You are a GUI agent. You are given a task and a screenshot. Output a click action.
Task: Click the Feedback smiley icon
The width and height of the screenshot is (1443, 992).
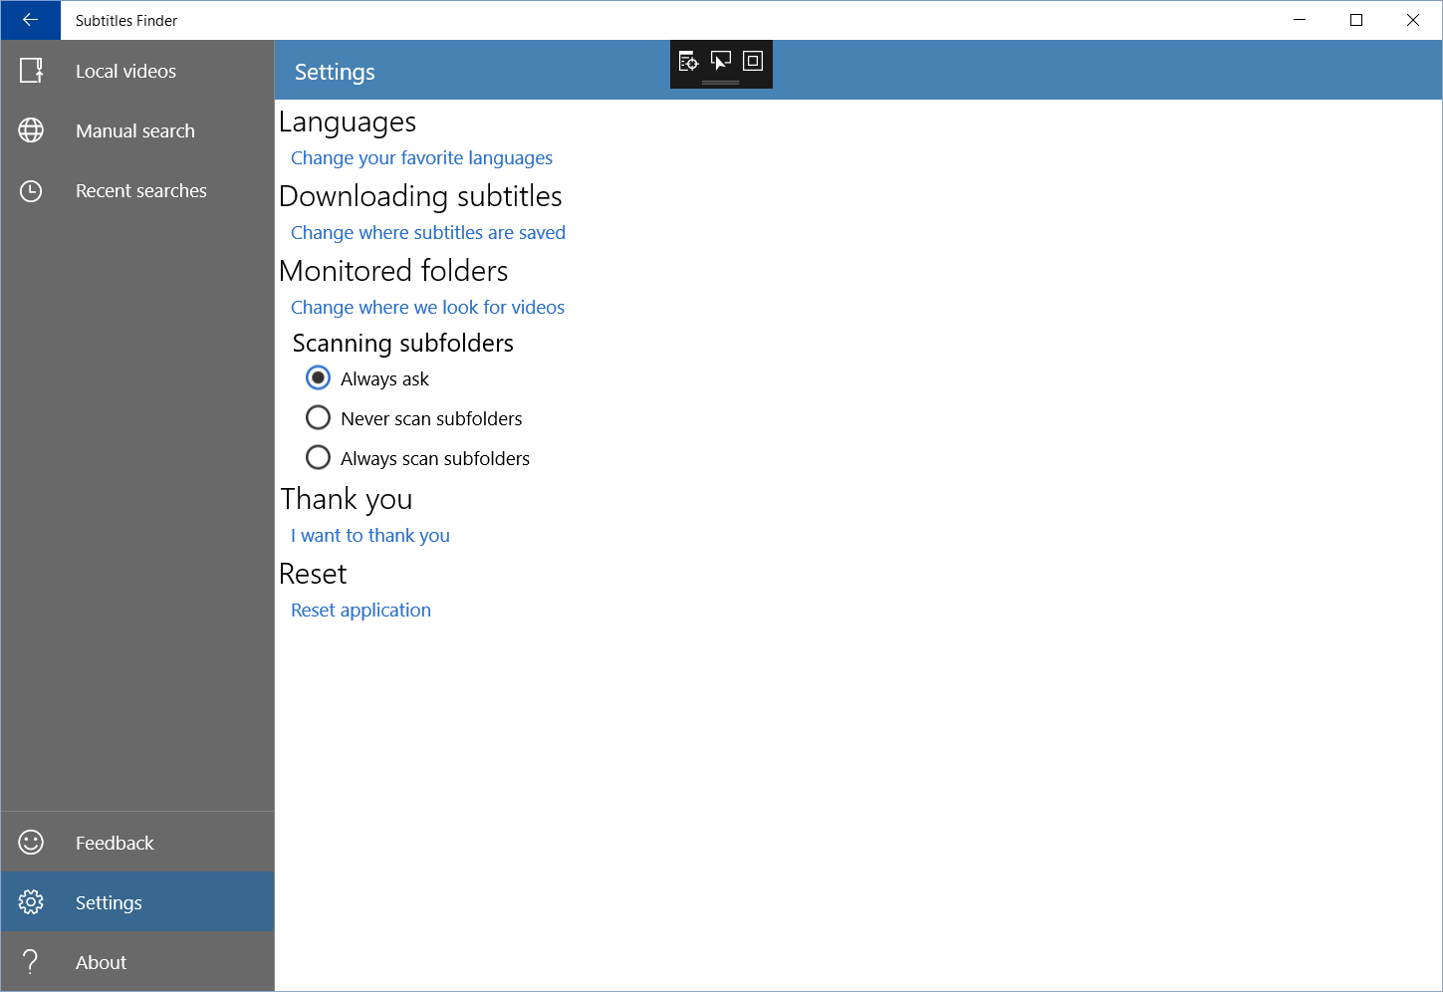pyautogui.click(x=32, y=843)
